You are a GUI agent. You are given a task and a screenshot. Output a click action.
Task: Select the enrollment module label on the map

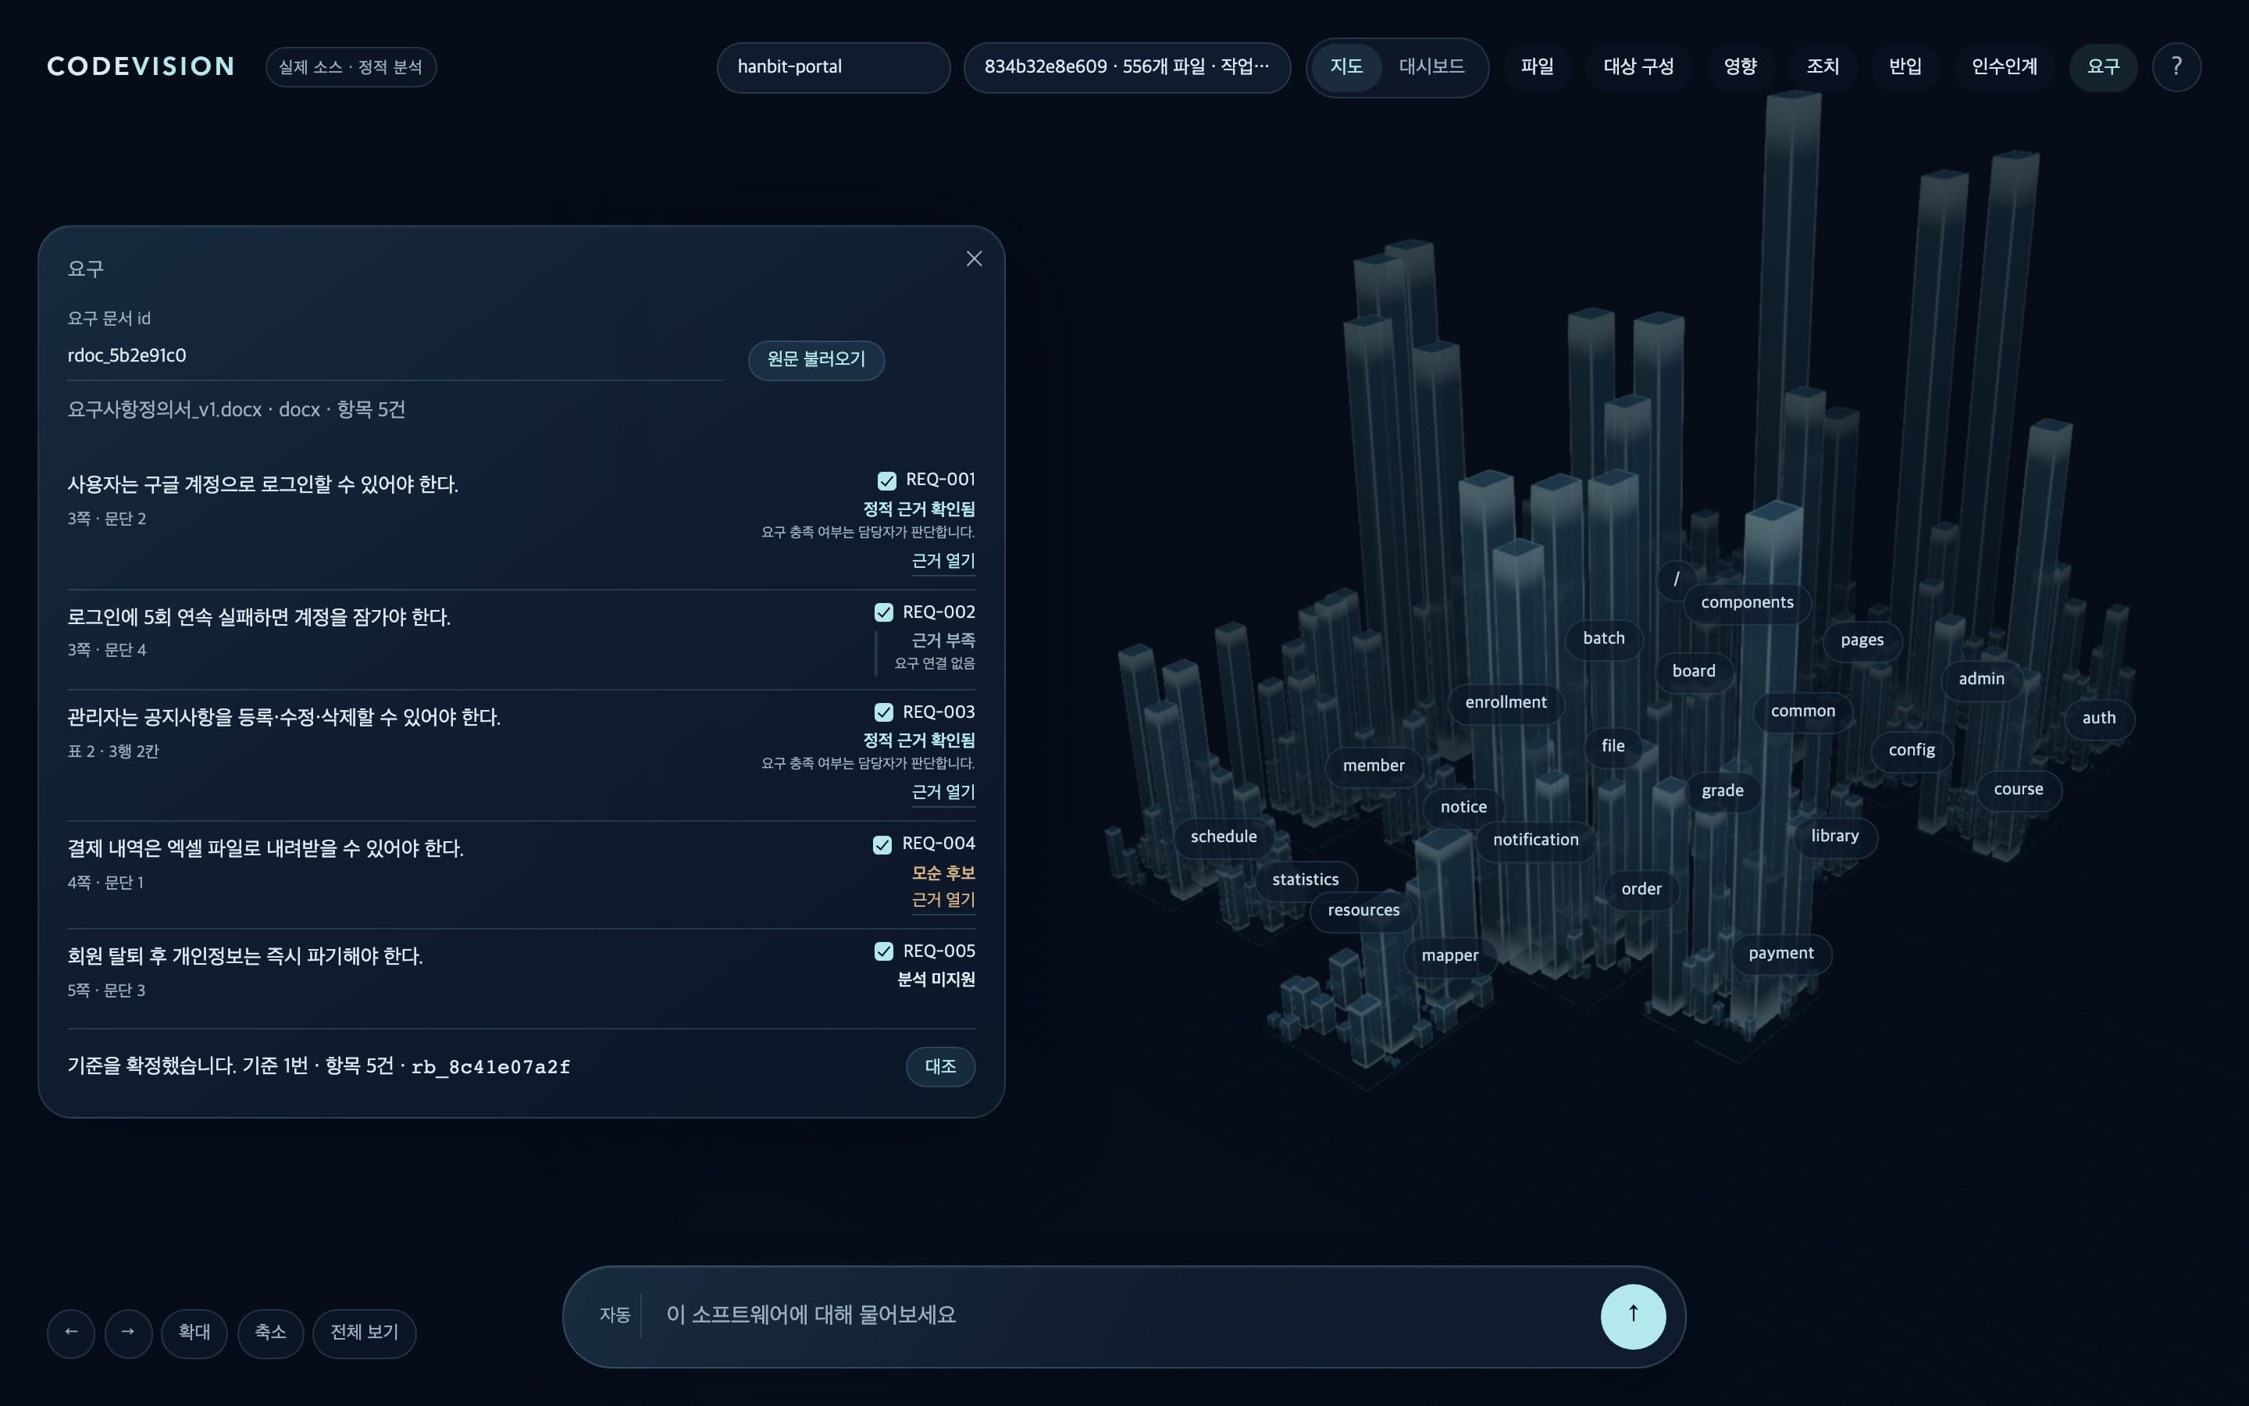click(x=1506, y=702)
